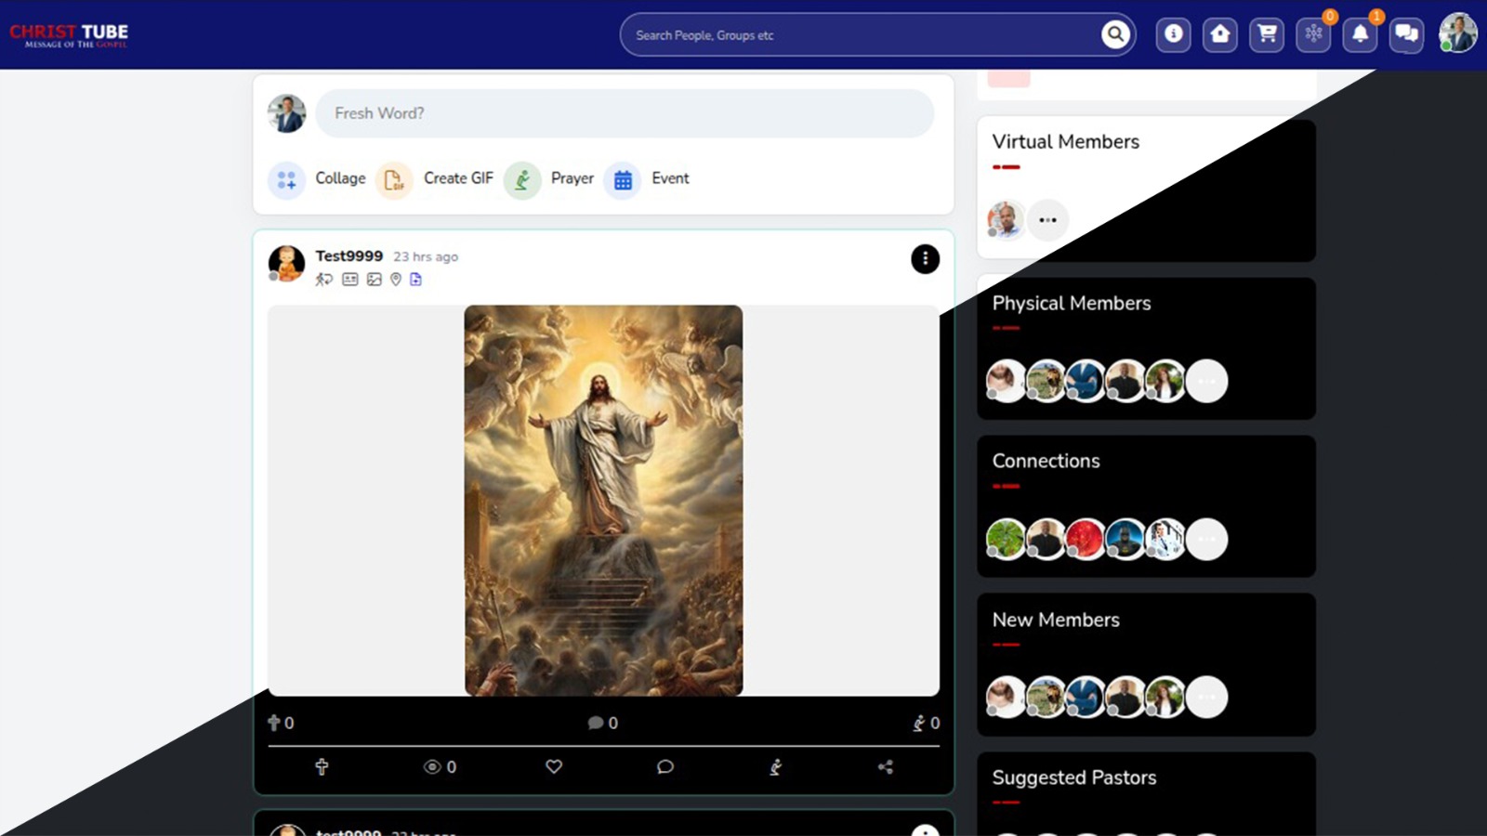Open the notifications bell
1487x836 pixels.
pos(1360,35)
